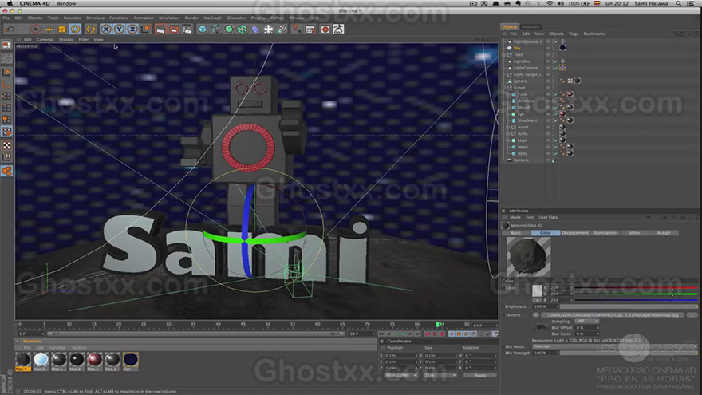Screen dimensions: 702x395
Task: Open the File menu
Action: [x=6, y=18]
